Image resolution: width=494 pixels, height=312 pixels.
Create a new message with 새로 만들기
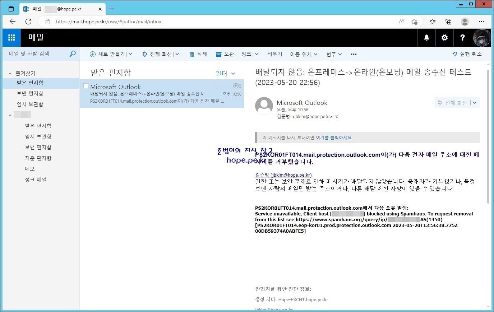(107, 54)
